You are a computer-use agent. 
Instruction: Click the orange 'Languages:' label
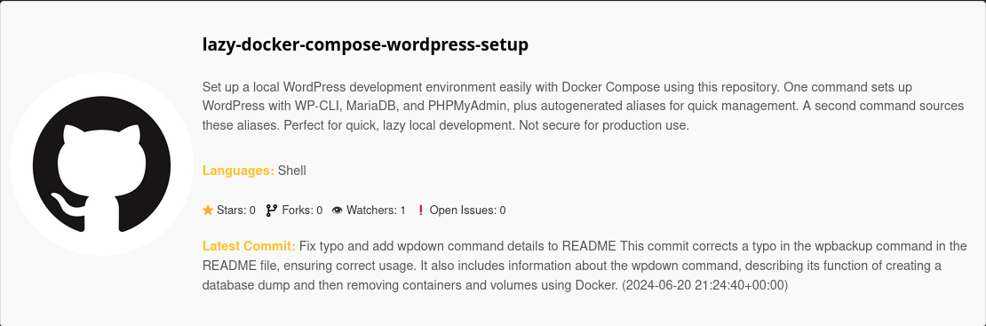coord(238,171)
